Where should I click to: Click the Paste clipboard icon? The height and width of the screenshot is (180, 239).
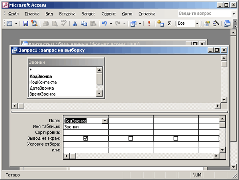(x=93, y=23)
